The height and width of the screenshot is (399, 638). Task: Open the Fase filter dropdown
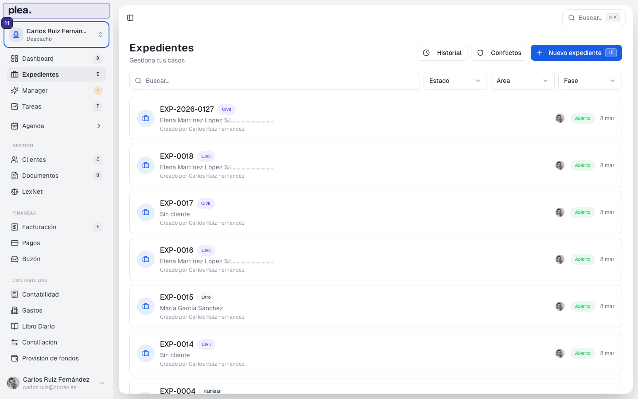(x=590, y=81)
